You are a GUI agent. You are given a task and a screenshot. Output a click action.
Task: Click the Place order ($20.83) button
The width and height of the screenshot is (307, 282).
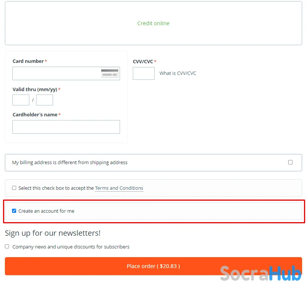(x=153, y=266)
